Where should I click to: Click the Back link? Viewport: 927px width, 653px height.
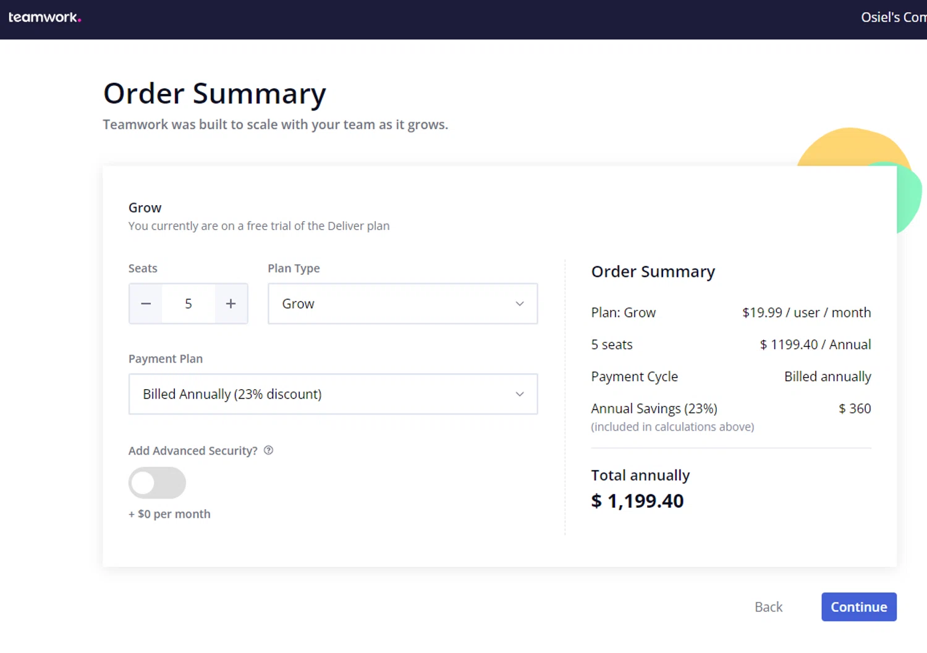(x=768, y=607)
